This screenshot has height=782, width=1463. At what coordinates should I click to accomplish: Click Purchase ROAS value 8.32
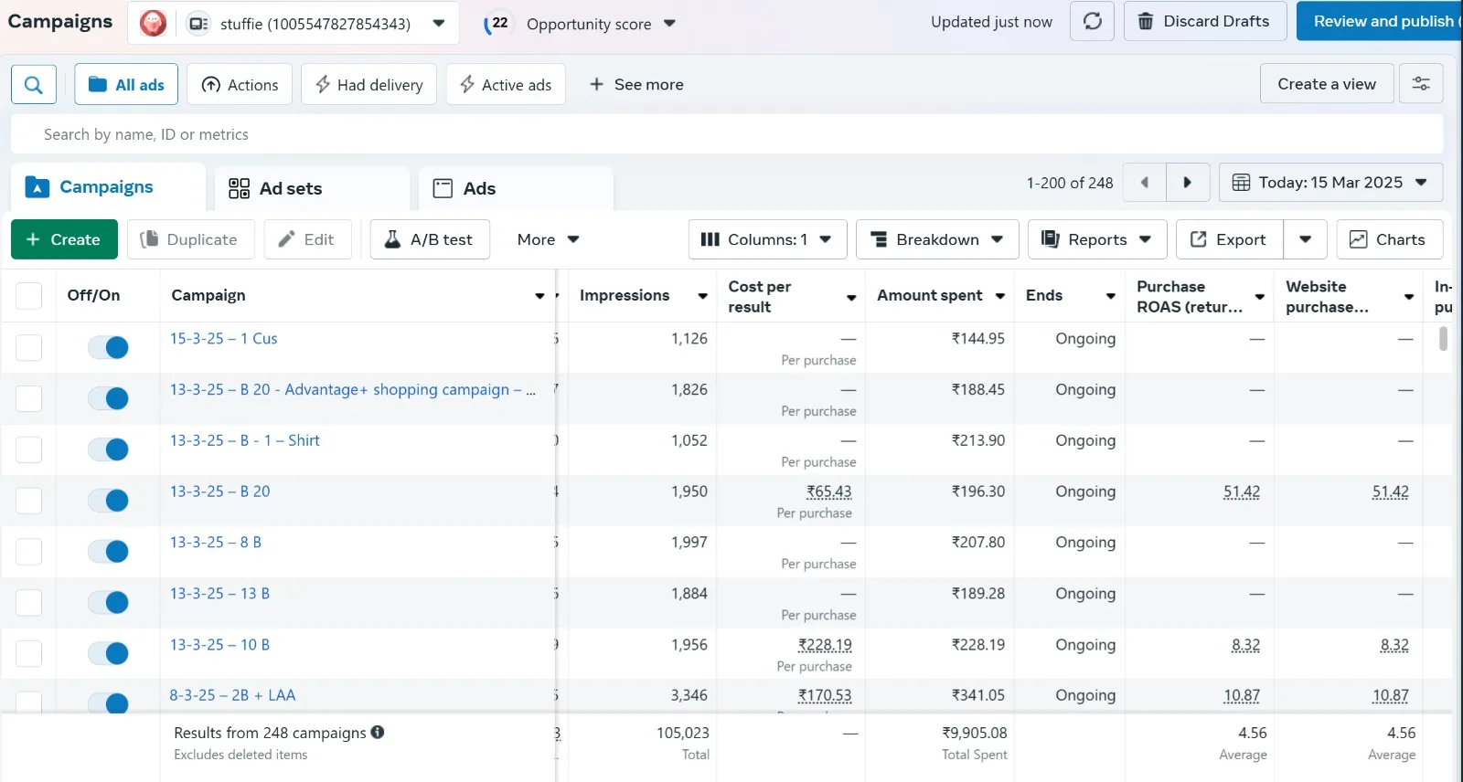pyautogui.click(x=1245, y=645)
